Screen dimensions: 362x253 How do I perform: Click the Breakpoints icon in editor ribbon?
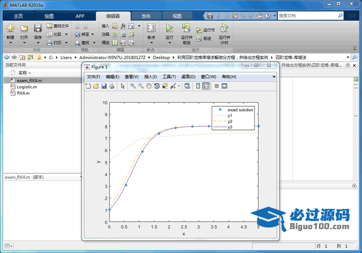151,30
